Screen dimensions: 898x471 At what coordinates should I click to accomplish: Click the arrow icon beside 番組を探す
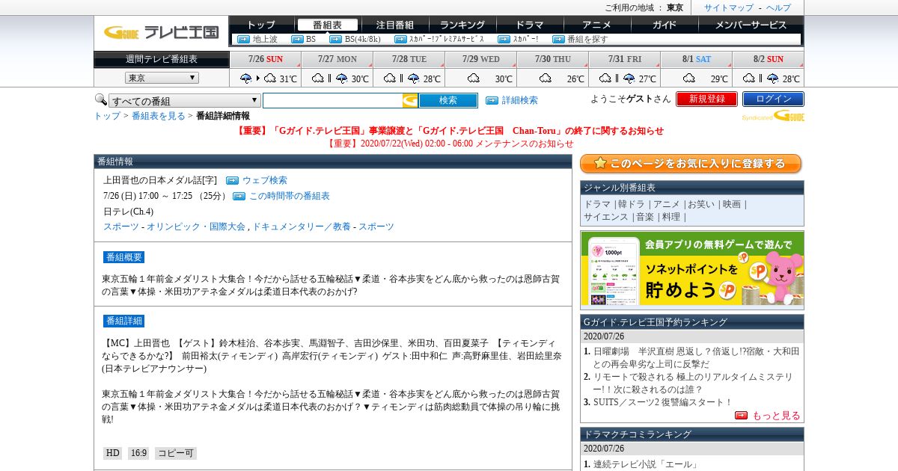558,39
